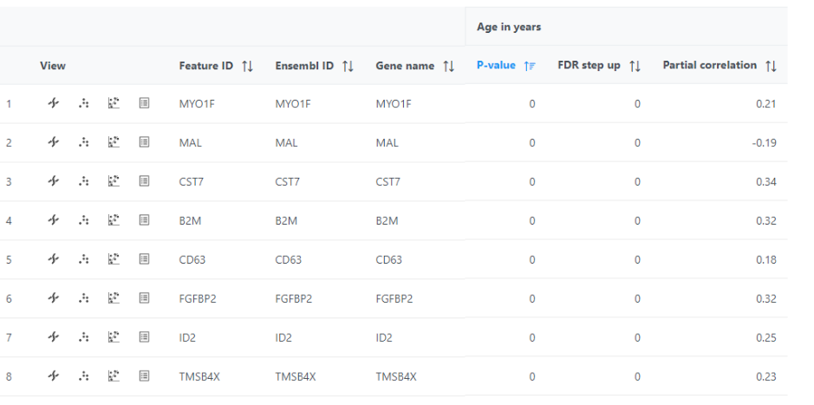Open dot plot for CD63 row
814x405 pixels.
(83, 258)
